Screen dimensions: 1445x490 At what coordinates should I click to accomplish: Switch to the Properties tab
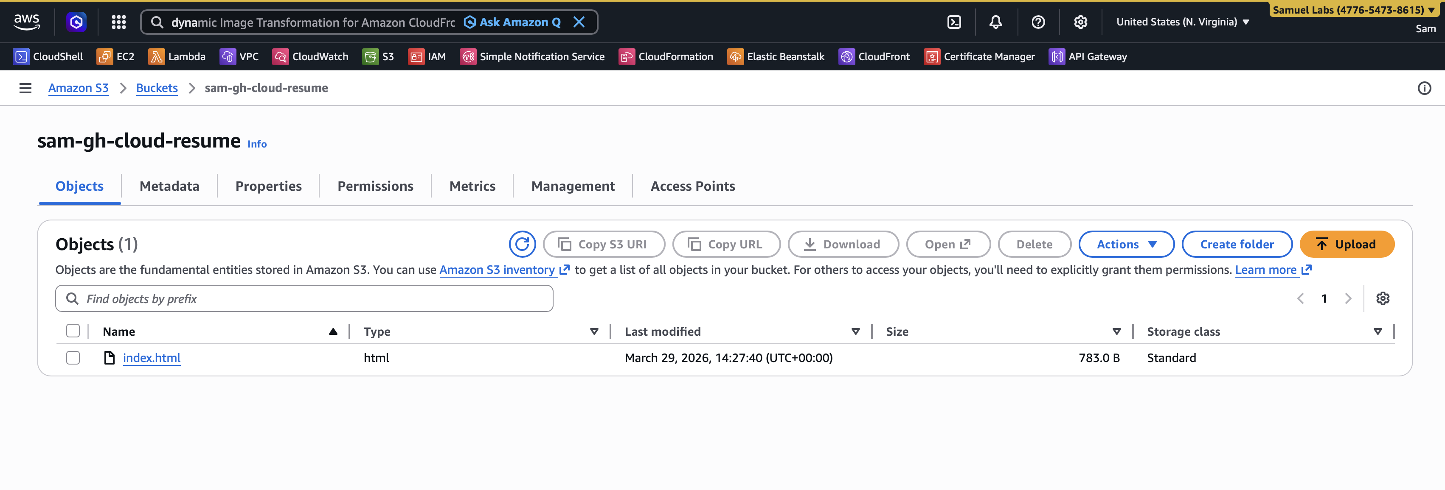(268, 186)
